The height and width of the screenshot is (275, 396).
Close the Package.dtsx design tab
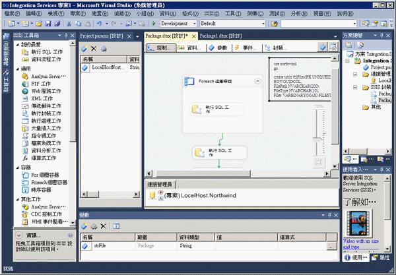pos(193,36)
